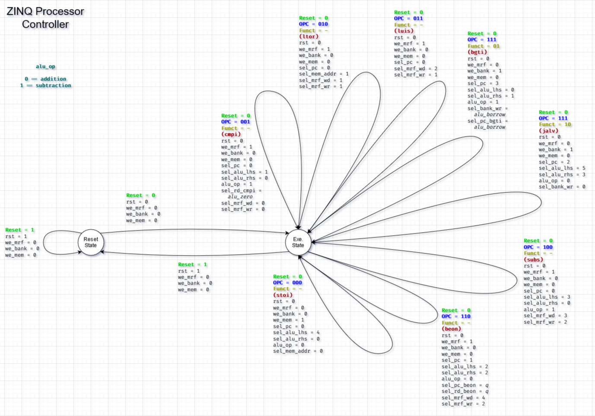Click the 'sel_pc_bgti =' line
The image size is (595, 416).
pyautogui.click(x=488, y=121)
